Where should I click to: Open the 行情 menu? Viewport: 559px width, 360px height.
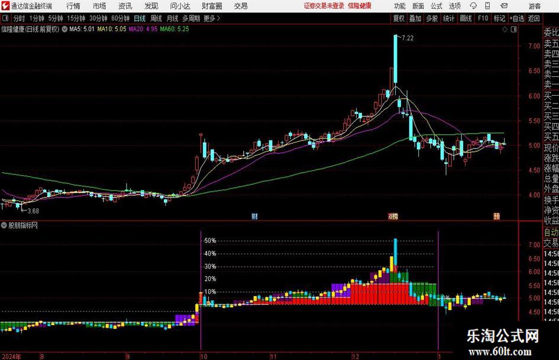click(73, 6)
